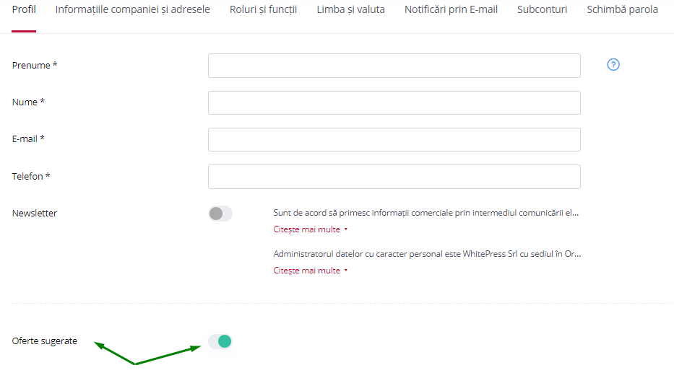The height and width of the screenshot is (373, 674).
Task: Click the Administratorul datelor cu caracter personal text
Action: pos(427,254)
